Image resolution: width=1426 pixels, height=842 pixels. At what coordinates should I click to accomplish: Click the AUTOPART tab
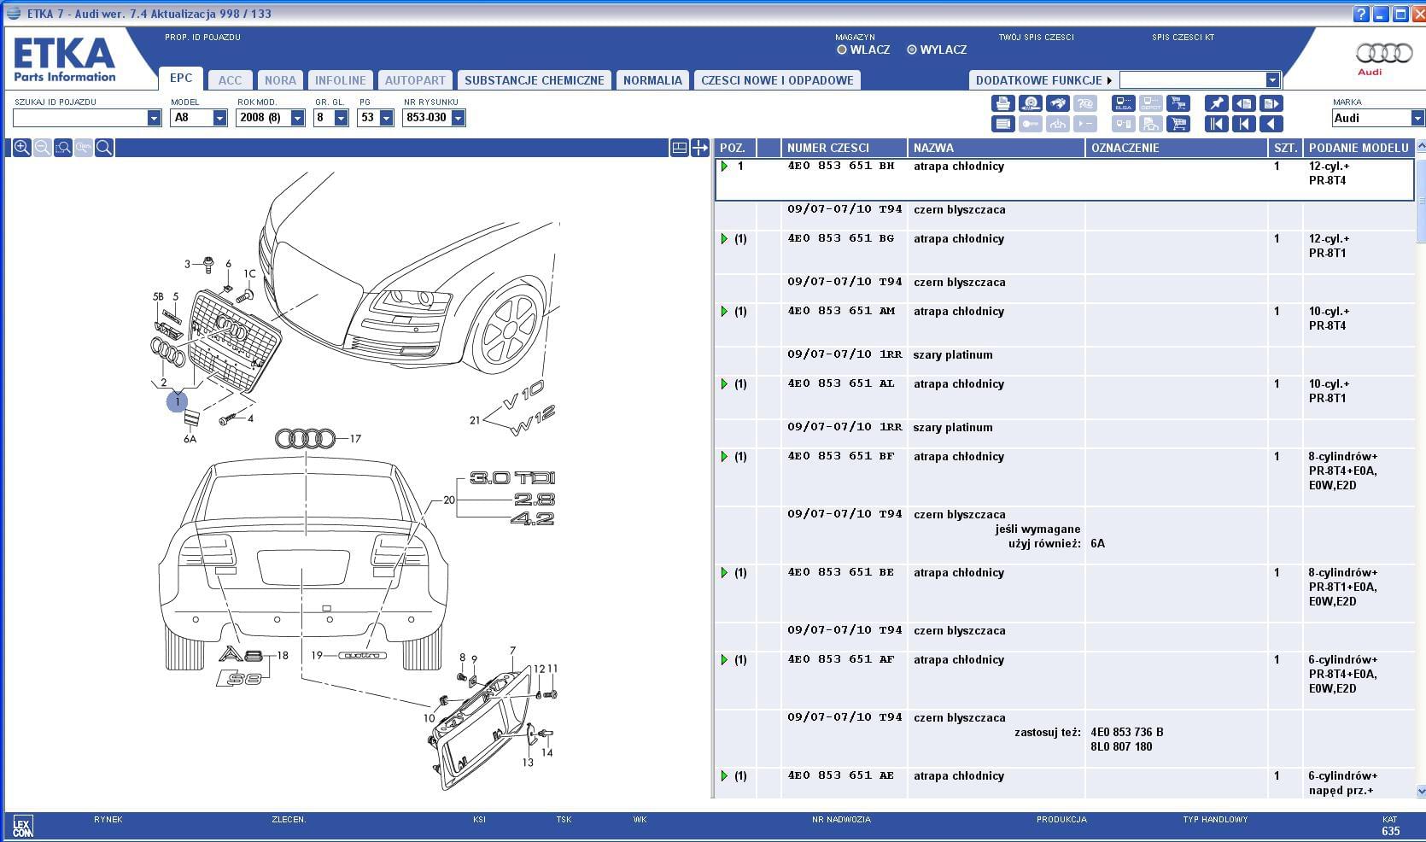coord(415,80)
